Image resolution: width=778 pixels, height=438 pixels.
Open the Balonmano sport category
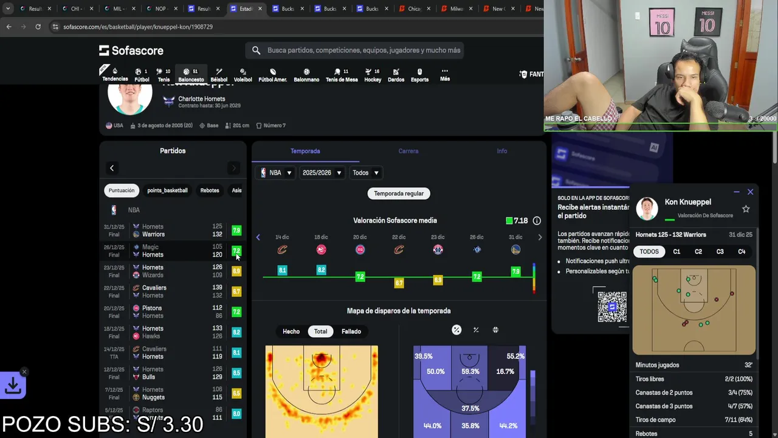point(306,75)
